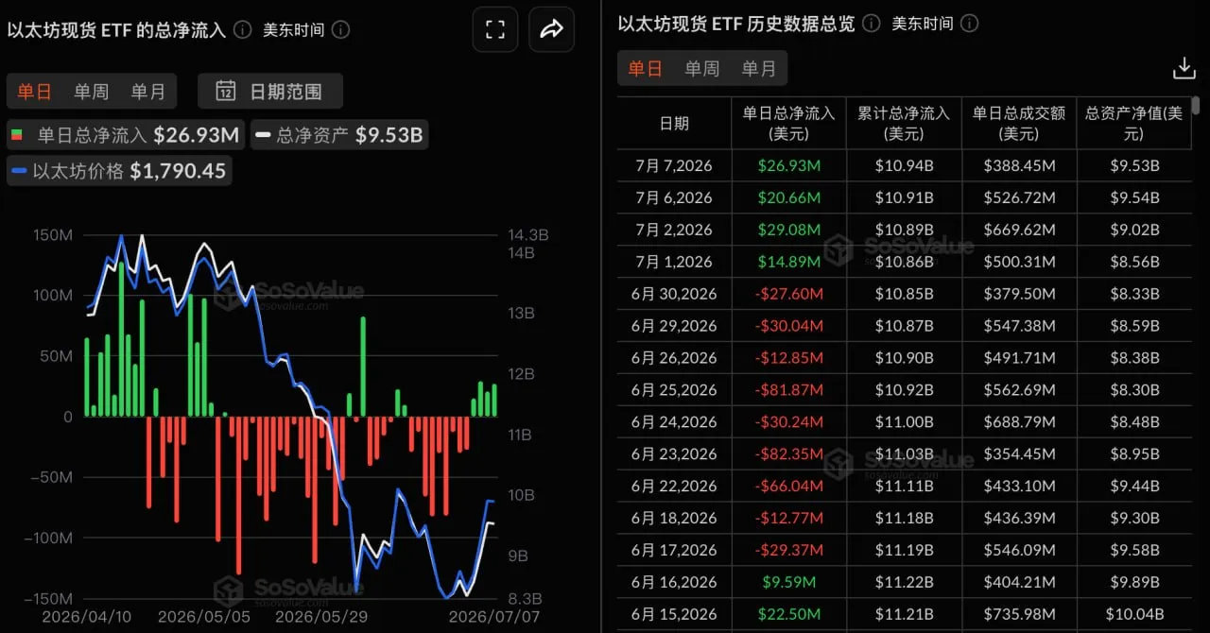Click the $9.59M net inflow cell
This screenshot has width=1210, height=633.
coord(788,583)
